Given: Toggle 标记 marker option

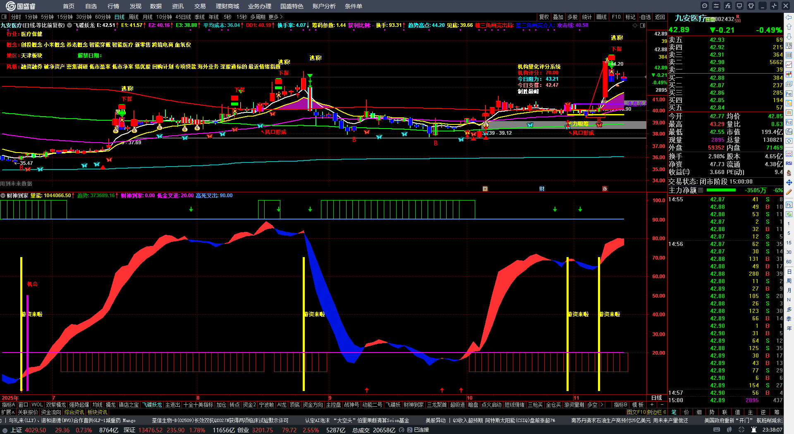Looking at the screenshot, I should [630, 17].
